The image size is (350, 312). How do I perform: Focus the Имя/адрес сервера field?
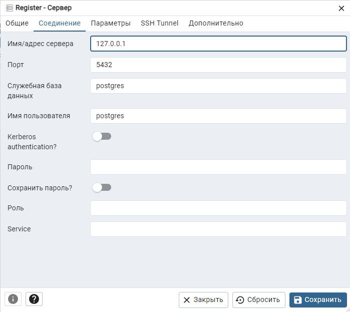click(x=218, y=44)
